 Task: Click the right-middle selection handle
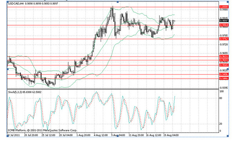228,69
